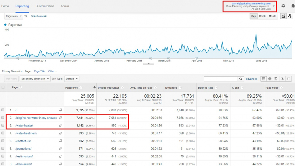Check the box for /water-heater/ row

[x=3, y=126]
